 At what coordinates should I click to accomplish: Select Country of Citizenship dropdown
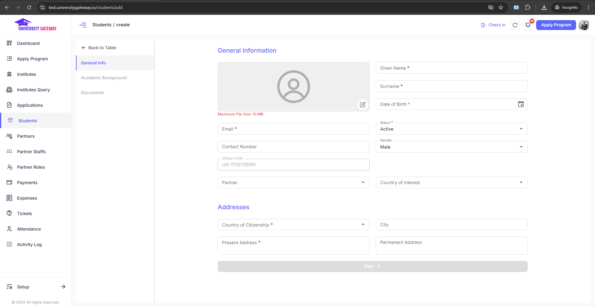coord(293,225)
